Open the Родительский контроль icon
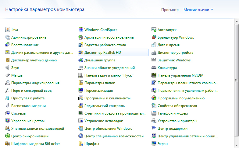The width and height of the screenshot is (239, 148). pos(81,106)
